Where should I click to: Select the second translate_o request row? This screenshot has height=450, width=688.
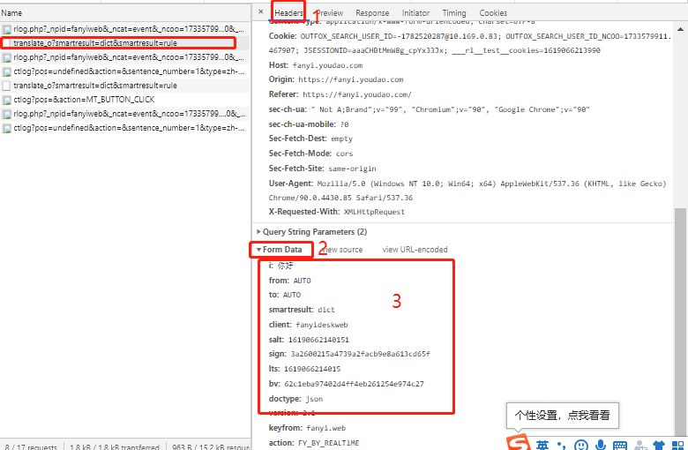(125, 86)
